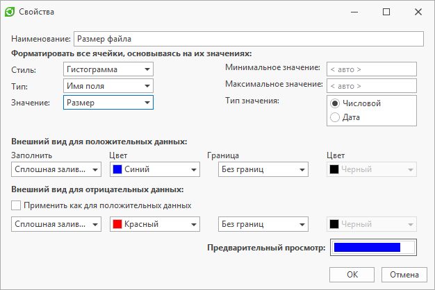
Task: Open positive data fill dropdown Сплошная заливка
Action: tap(57, 169)
